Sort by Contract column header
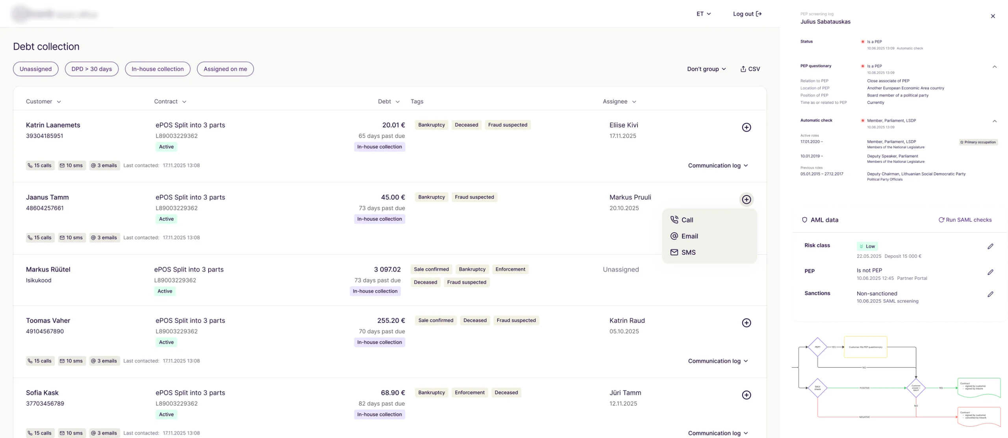1008x438 pixels. (x=170, y=101)
